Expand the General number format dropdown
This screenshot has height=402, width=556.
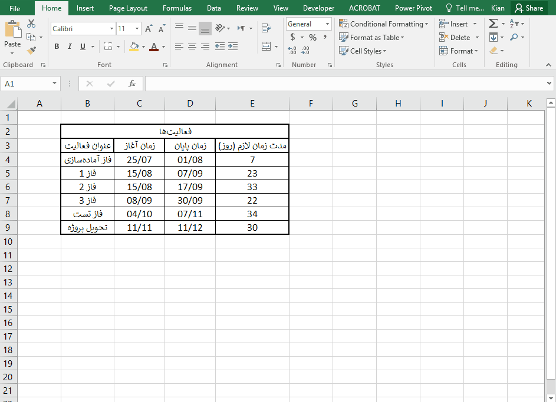pyautogui.click(x=327, y=24)
